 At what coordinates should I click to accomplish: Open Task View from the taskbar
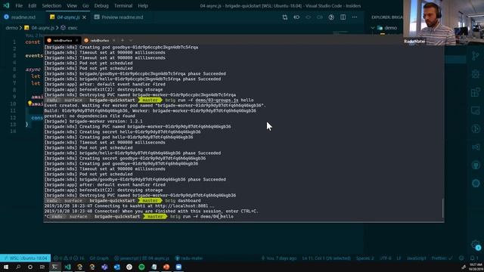coord(42,267)
